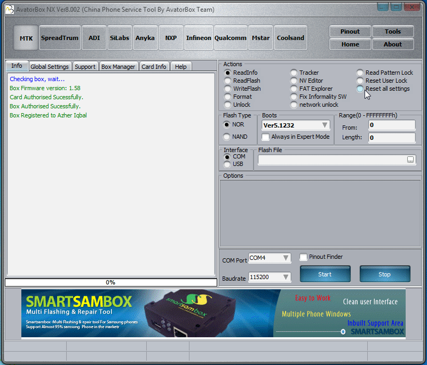Choose the FAT Explorer action
Image resolution: width=427 pixels, height=365 pixels.
[312, 89]
